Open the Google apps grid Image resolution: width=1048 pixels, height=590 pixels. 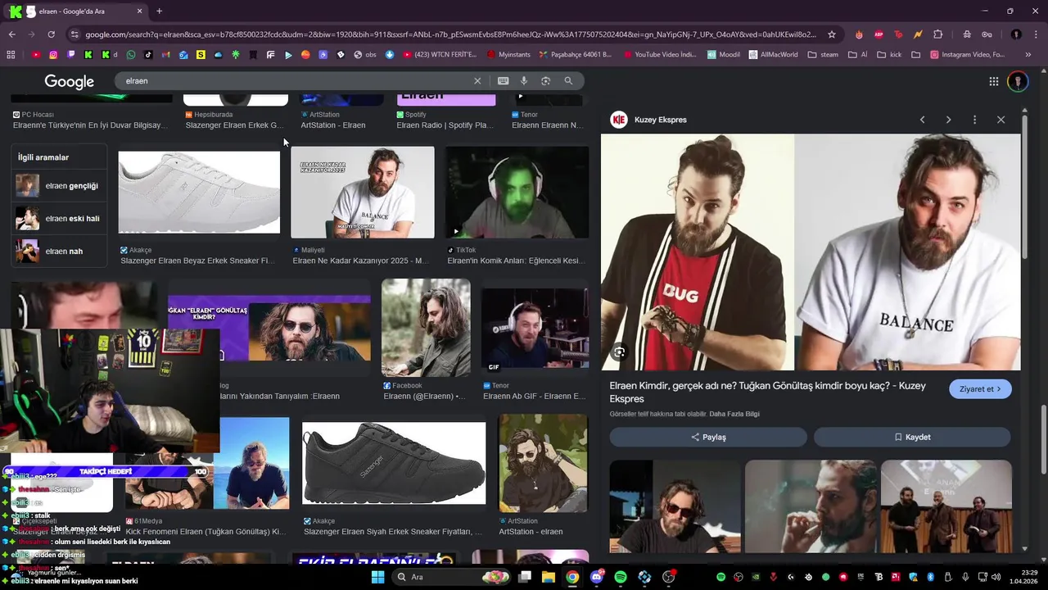pyautogui.click(x=994, y=81)
